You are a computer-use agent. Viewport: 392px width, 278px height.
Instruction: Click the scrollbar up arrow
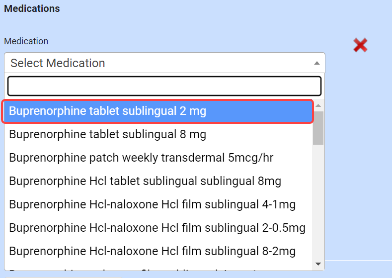pyautogui.click(x=318, y=105)
